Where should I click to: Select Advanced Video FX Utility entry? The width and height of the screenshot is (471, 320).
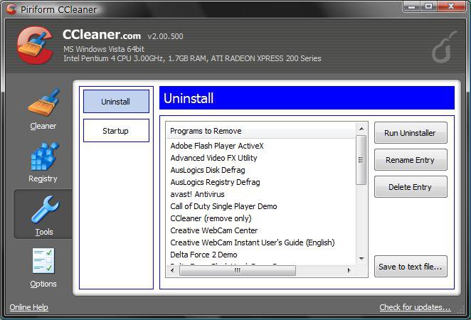(213, 158)
